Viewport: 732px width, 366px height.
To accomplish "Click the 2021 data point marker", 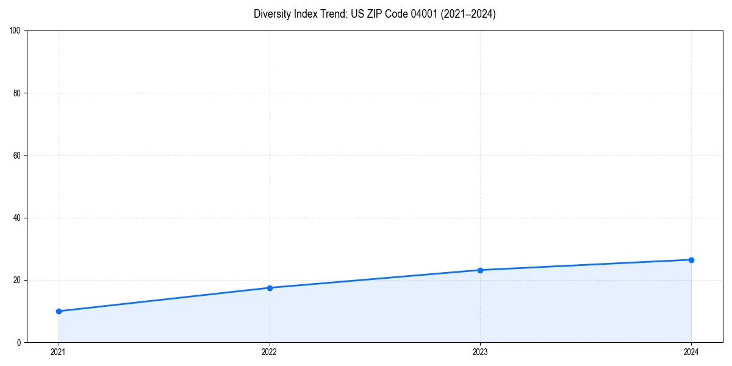I will click(x=59, y=311).
